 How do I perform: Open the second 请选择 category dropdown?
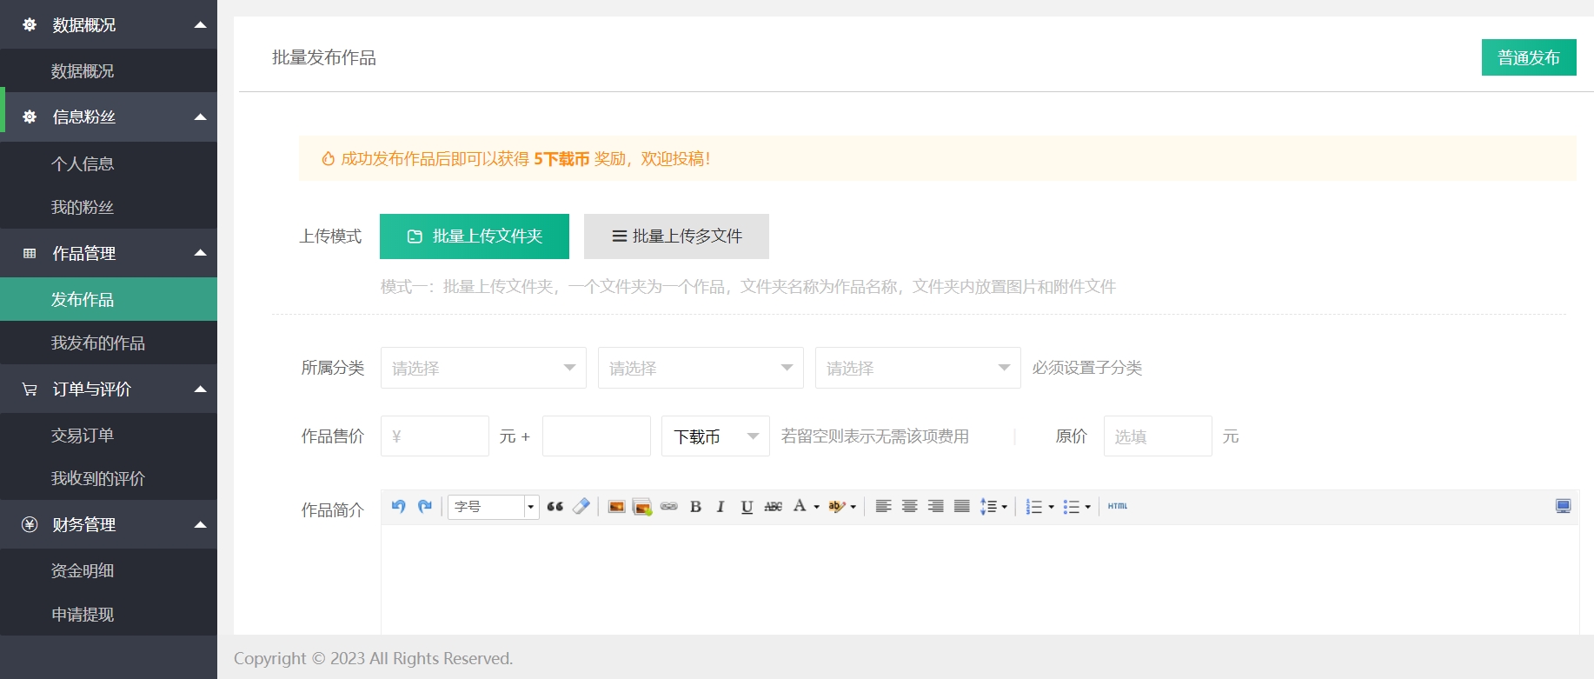coord(701,368)
